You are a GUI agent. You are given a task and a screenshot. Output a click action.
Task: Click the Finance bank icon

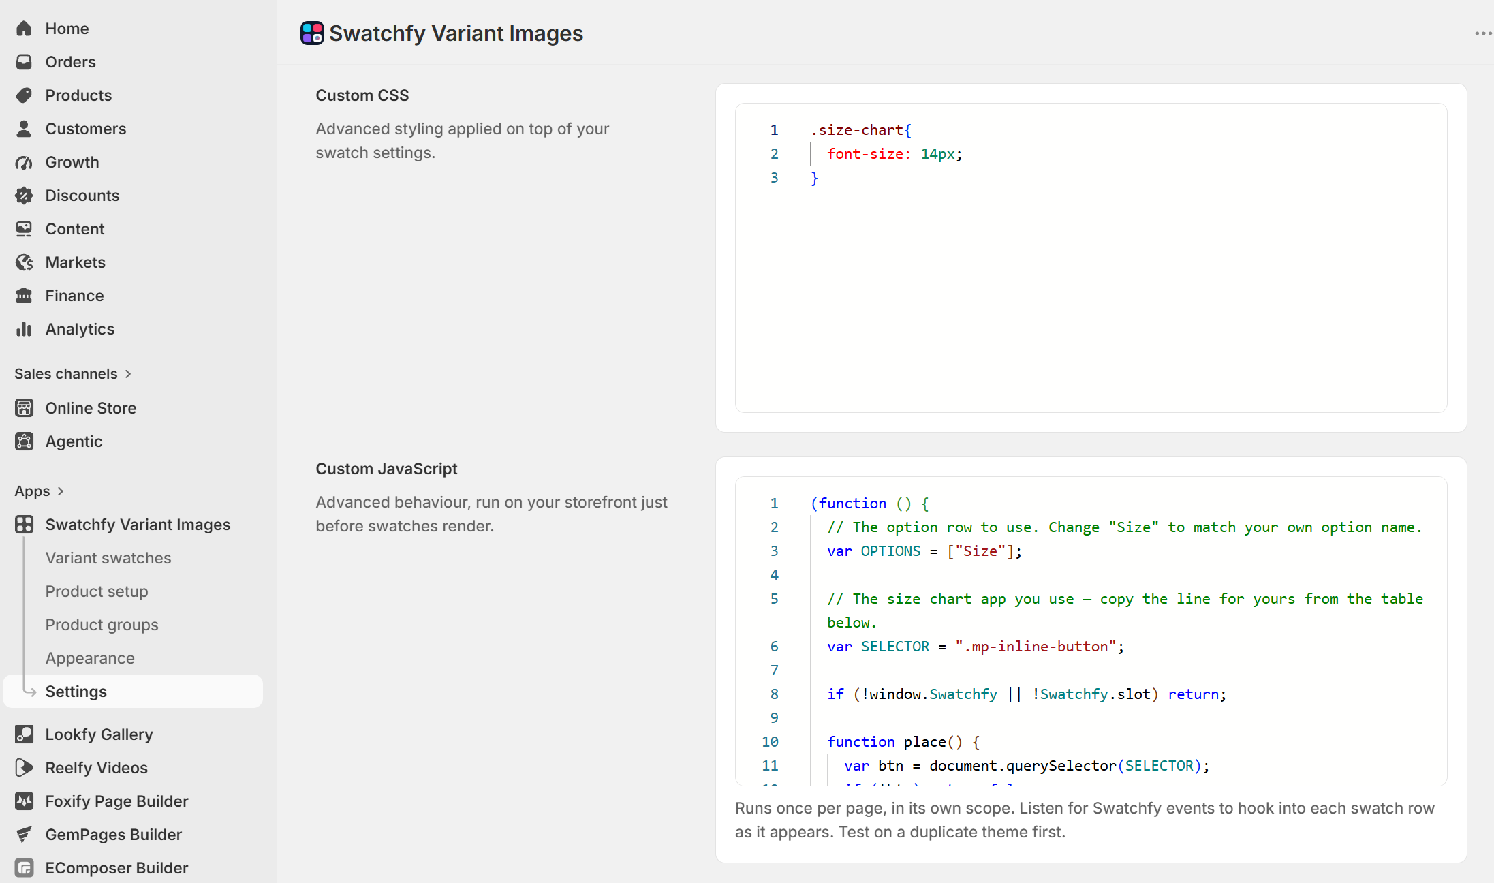point(24,296)
